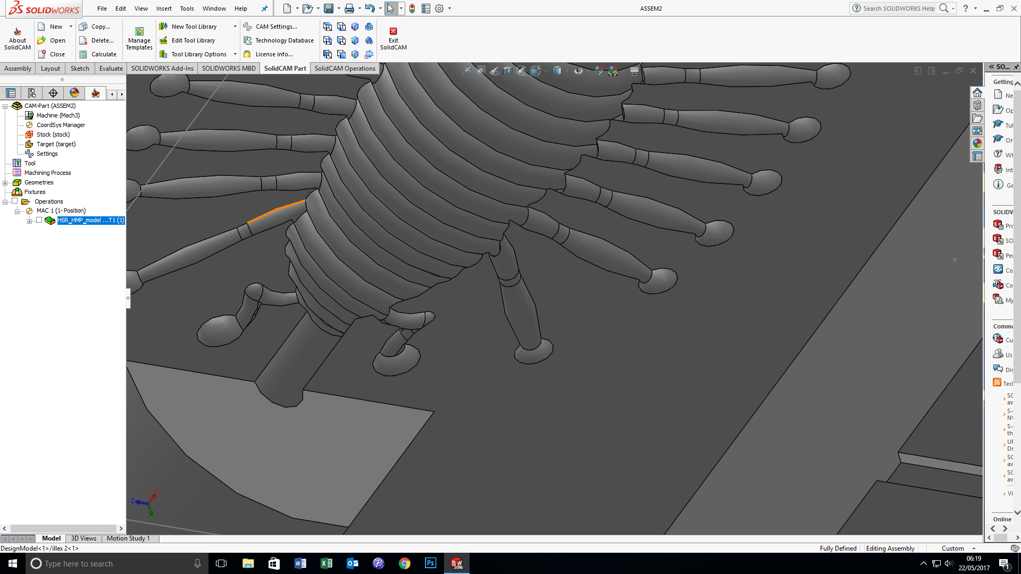Click in Search SOLIDWORKS Help field
The height and width of the screenshot is (574, 1021).
(898, 9)
